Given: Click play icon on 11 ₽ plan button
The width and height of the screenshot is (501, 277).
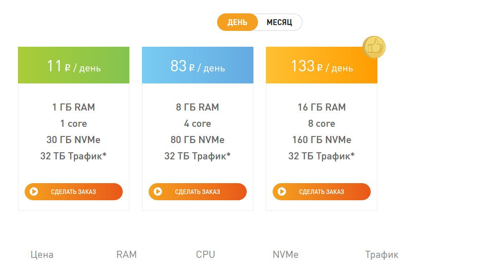Looking at the screenshot, I should (x=34, y=192).
